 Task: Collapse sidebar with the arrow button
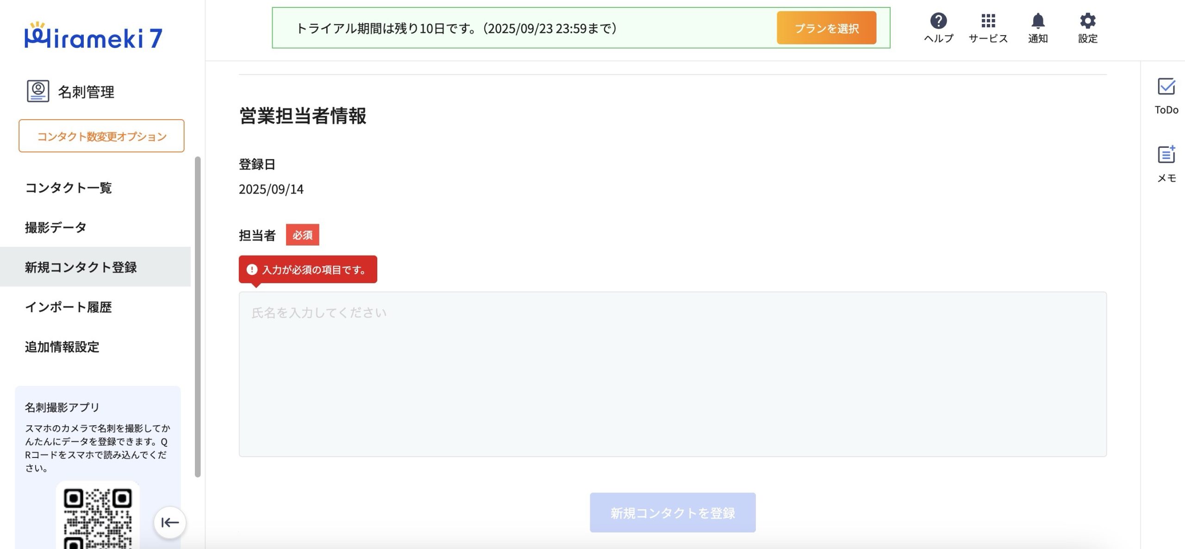[x=170, y=522]
